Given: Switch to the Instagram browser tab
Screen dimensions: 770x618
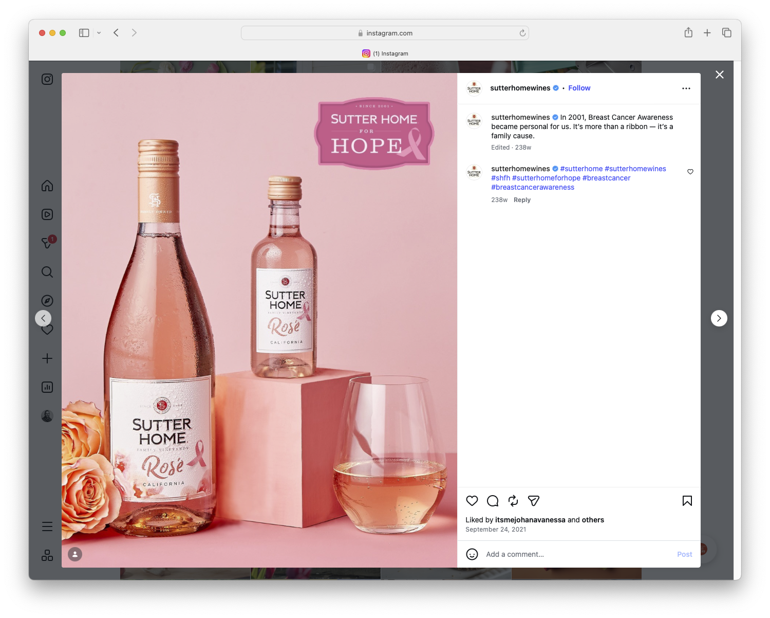Looking at the screenshot, I should pyautogui.click(x=385, y=53).
